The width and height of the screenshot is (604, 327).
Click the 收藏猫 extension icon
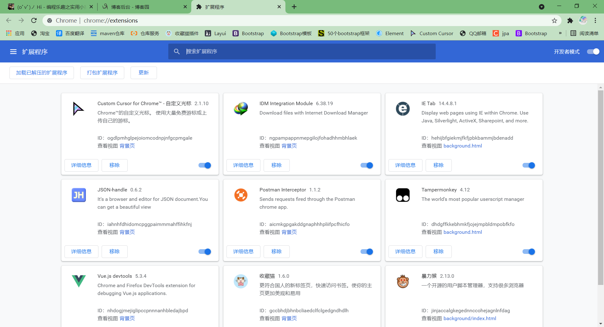(241, 281)
